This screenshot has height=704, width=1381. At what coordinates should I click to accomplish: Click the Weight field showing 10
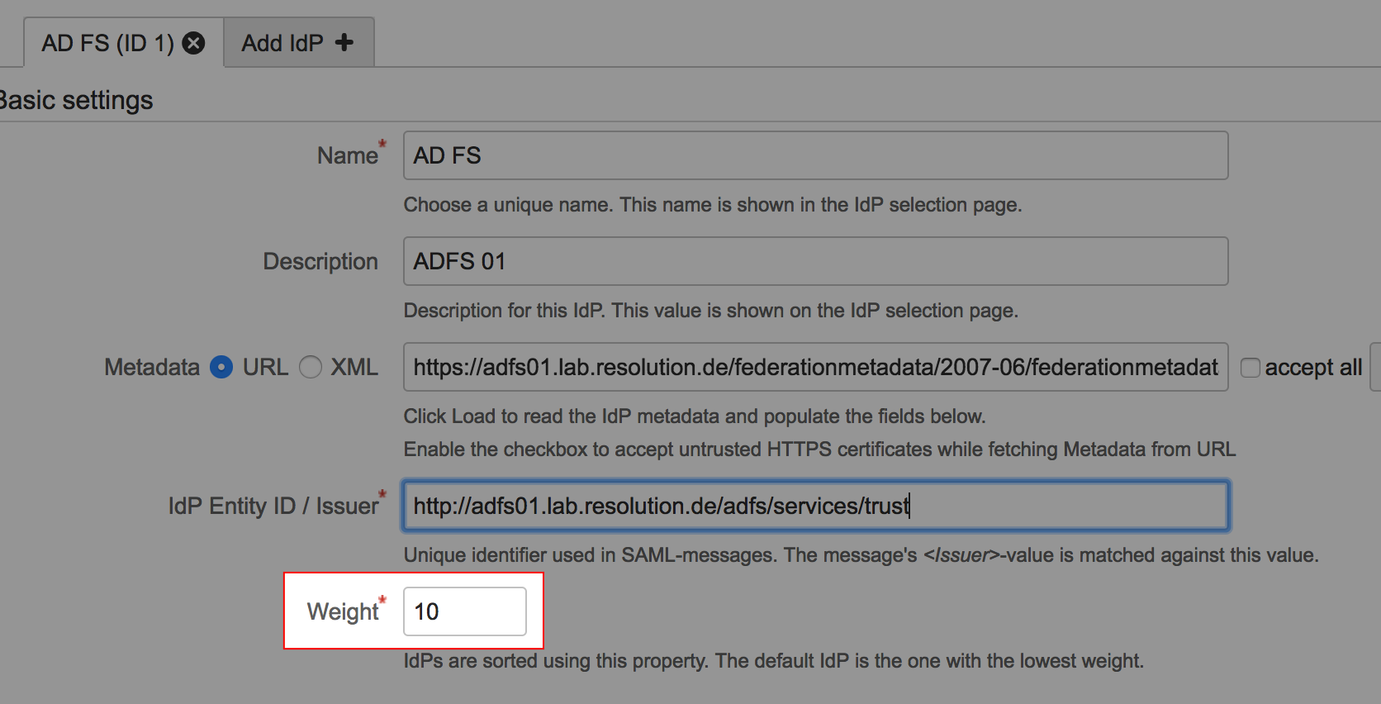click(x=464, y=611)
